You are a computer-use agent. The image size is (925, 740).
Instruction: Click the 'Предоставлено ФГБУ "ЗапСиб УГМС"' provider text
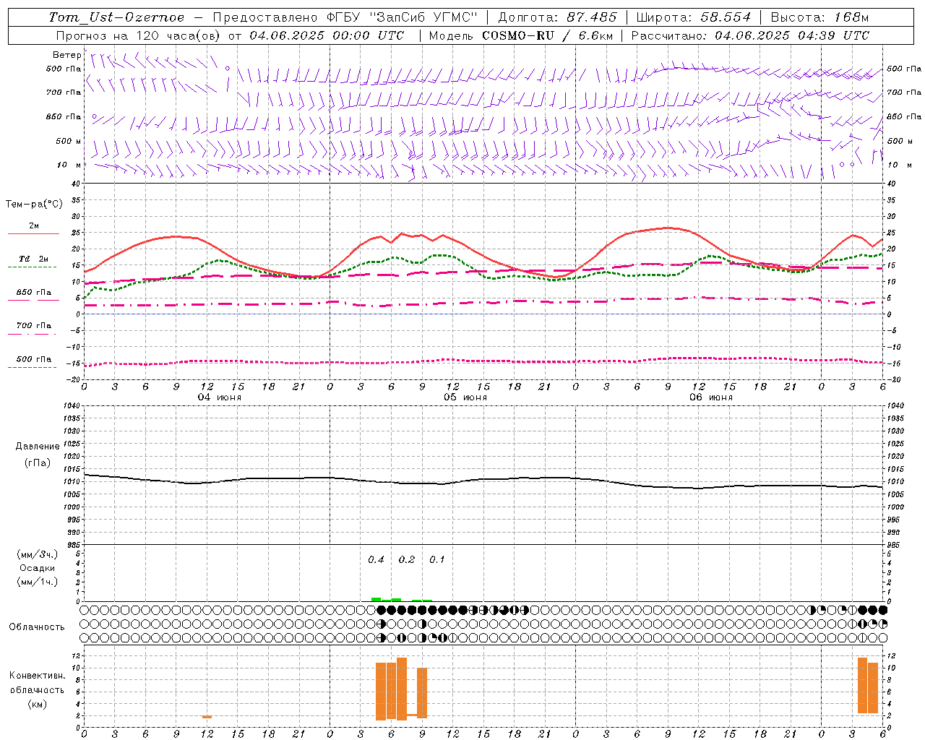(346, 17)
